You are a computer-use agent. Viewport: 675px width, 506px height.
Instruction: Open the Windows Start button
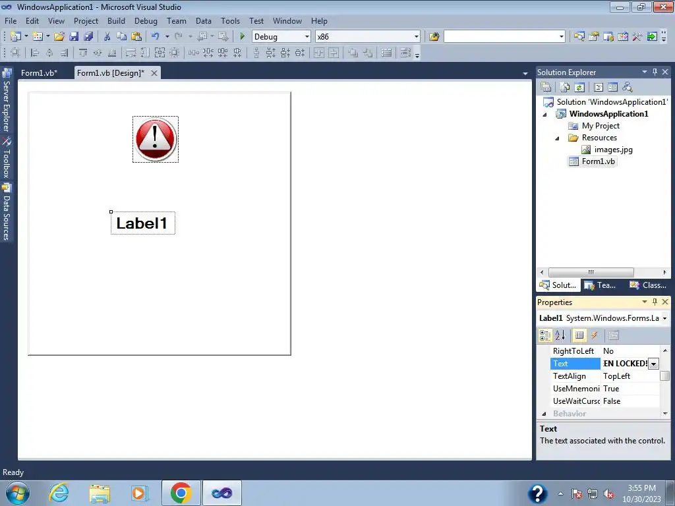(x=18, y=493)
